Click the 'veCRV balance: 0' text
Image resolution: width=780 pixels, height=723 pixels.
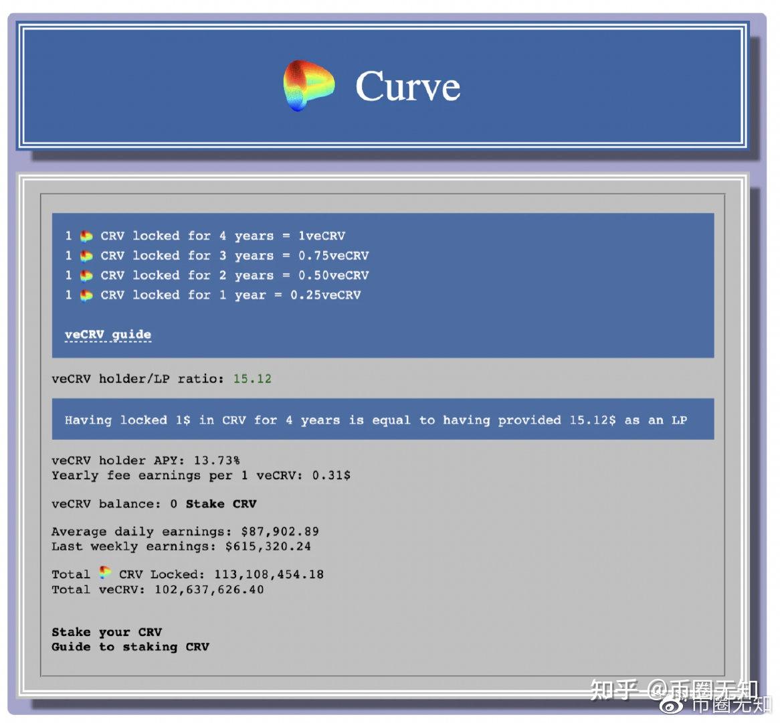tap(114, 504)
